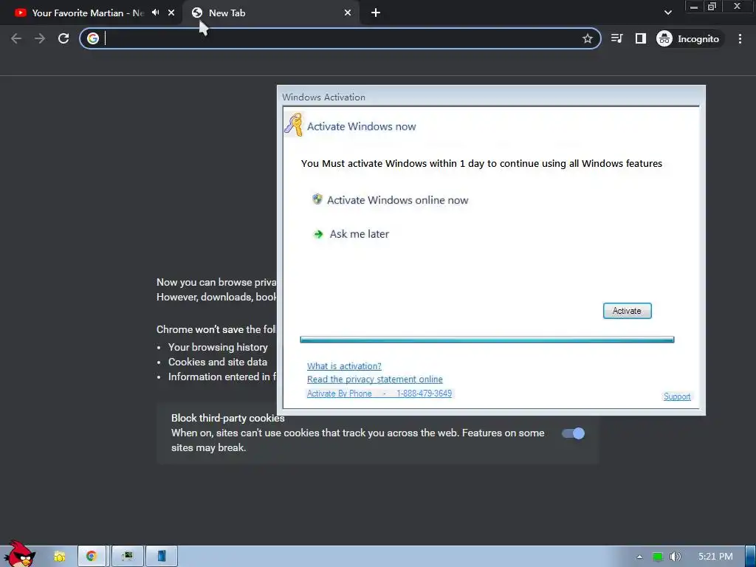Open a new tab with the plus button
The width and height of the screenshot is (756, 567).
point(376,13)
